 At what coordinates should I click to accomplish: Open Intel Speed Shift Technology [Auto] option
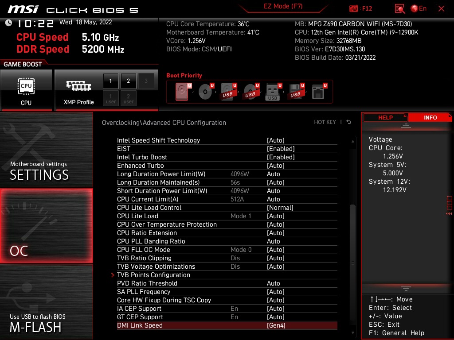coord(227,140)
